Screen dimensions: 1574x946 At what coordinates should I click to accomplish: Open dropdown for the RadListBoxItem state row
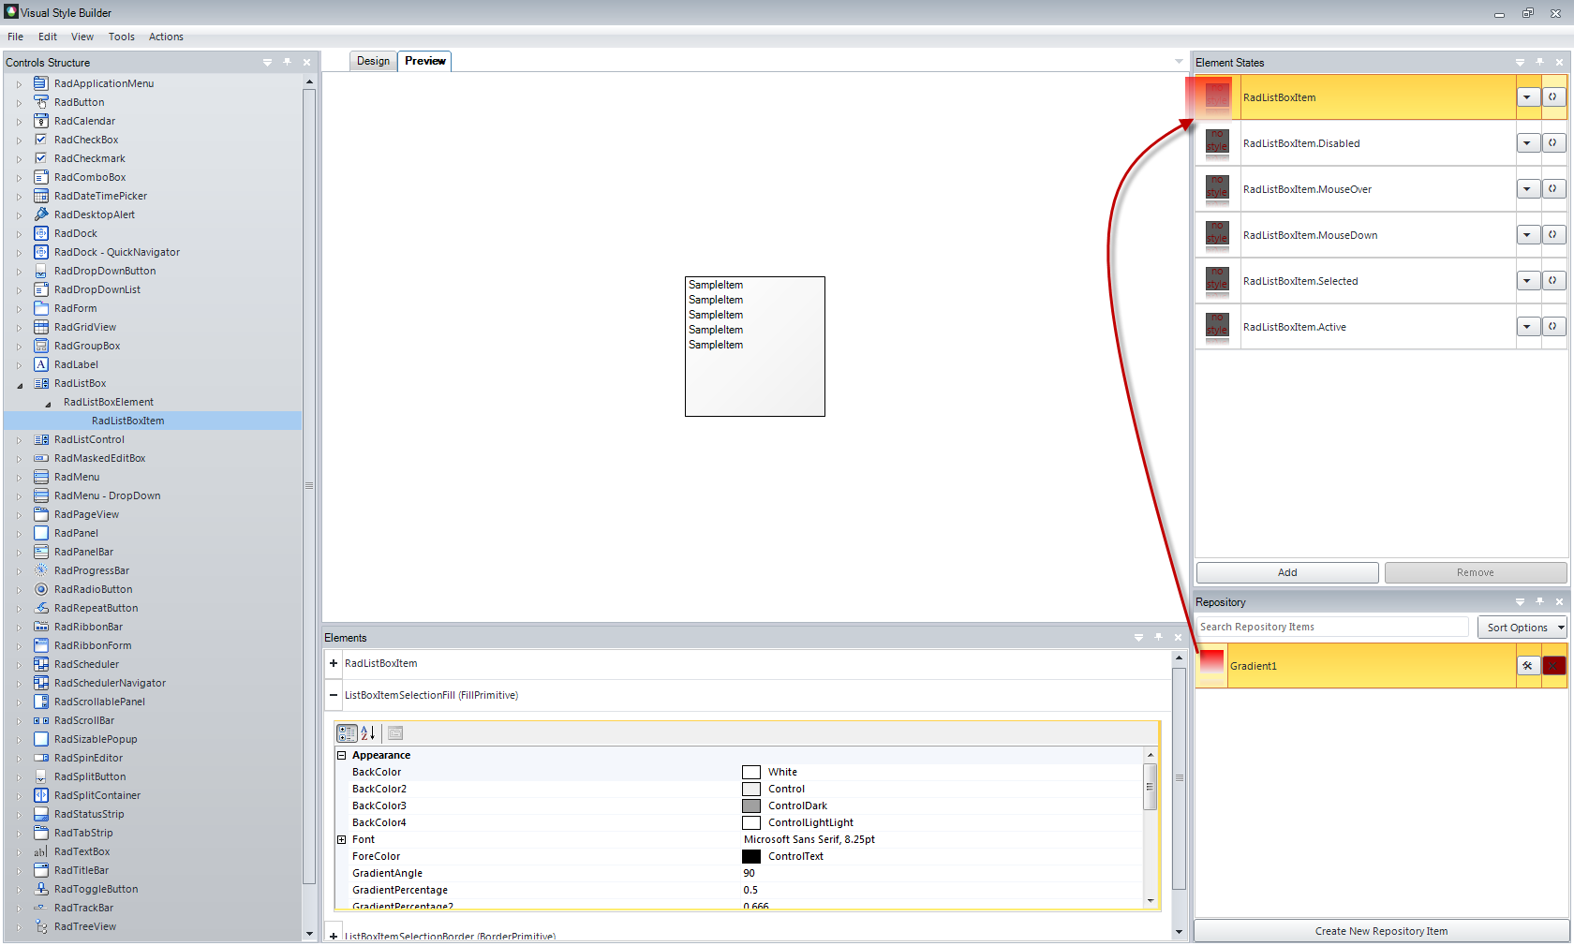point(1528,97)
